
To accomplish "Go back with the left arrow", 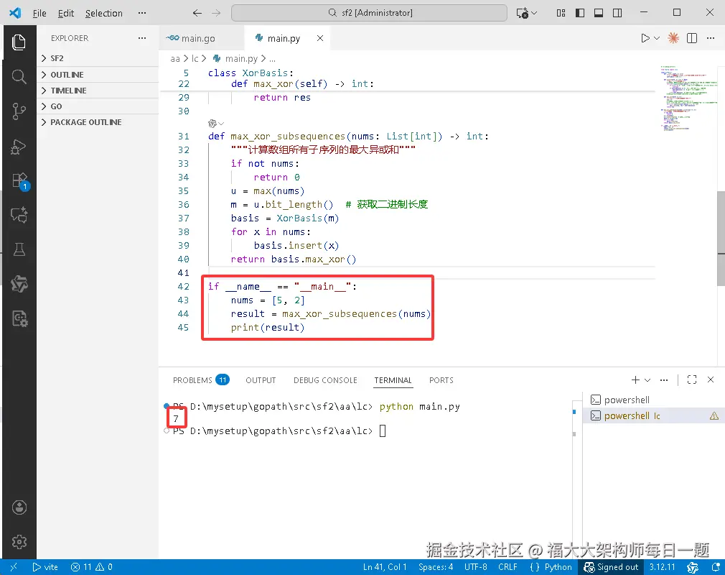I will tap(197, 13).
